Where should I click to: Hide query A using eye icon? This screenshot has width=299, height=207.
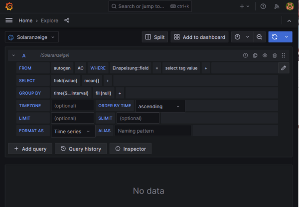click(265, 55)
